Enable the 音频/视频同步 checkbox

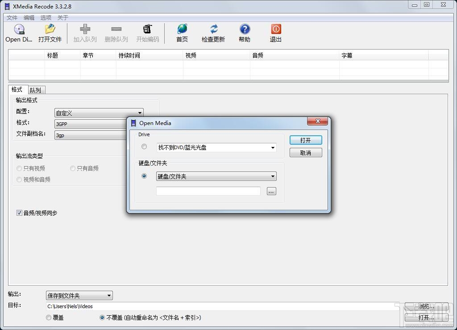19,213
